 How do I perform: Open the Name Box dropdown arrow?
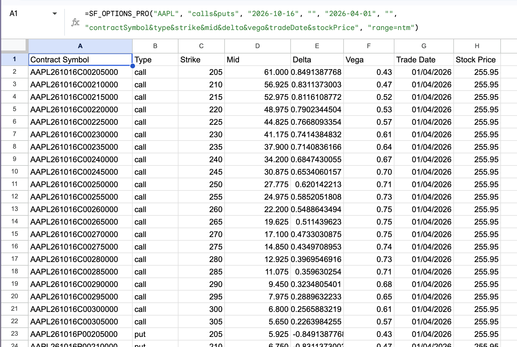pyautogui.click(x=55, y=14)
